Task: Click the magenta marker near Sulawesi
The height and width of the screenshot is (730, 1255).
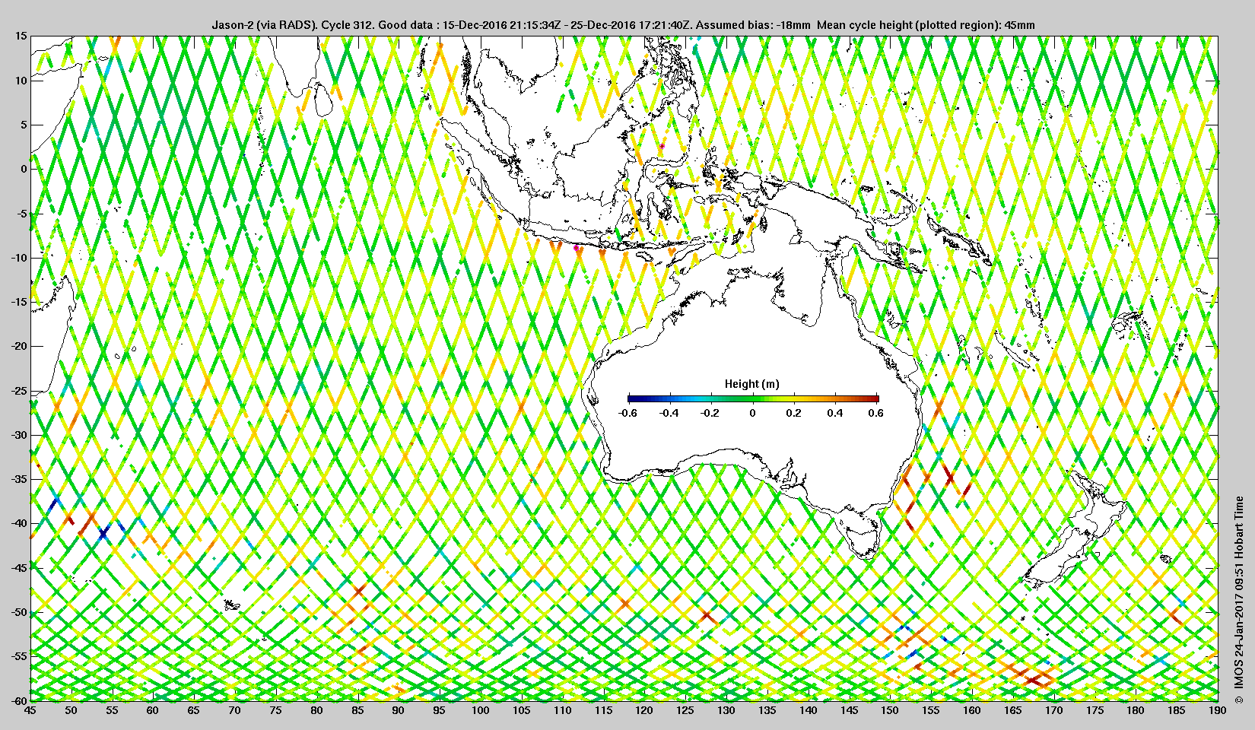Action: tap(662, 146)
